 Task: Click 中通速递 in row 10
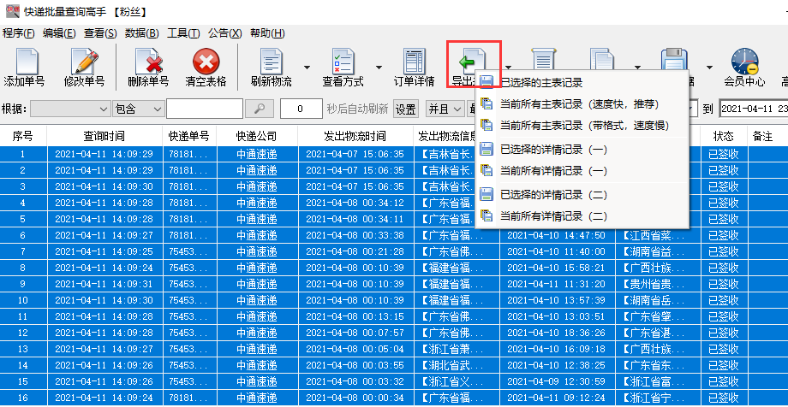(257, 300)
